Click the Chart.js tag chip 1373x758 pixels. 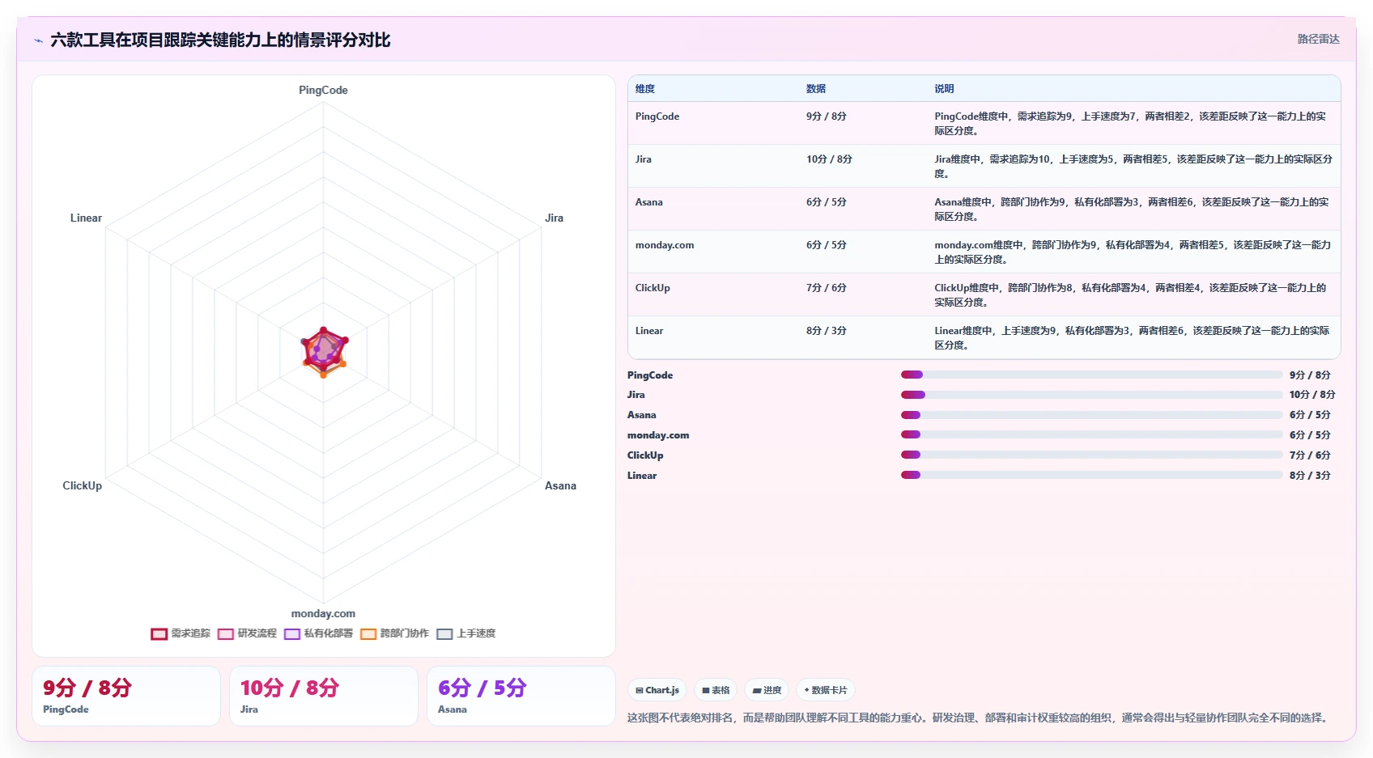(x=657, y=690)
